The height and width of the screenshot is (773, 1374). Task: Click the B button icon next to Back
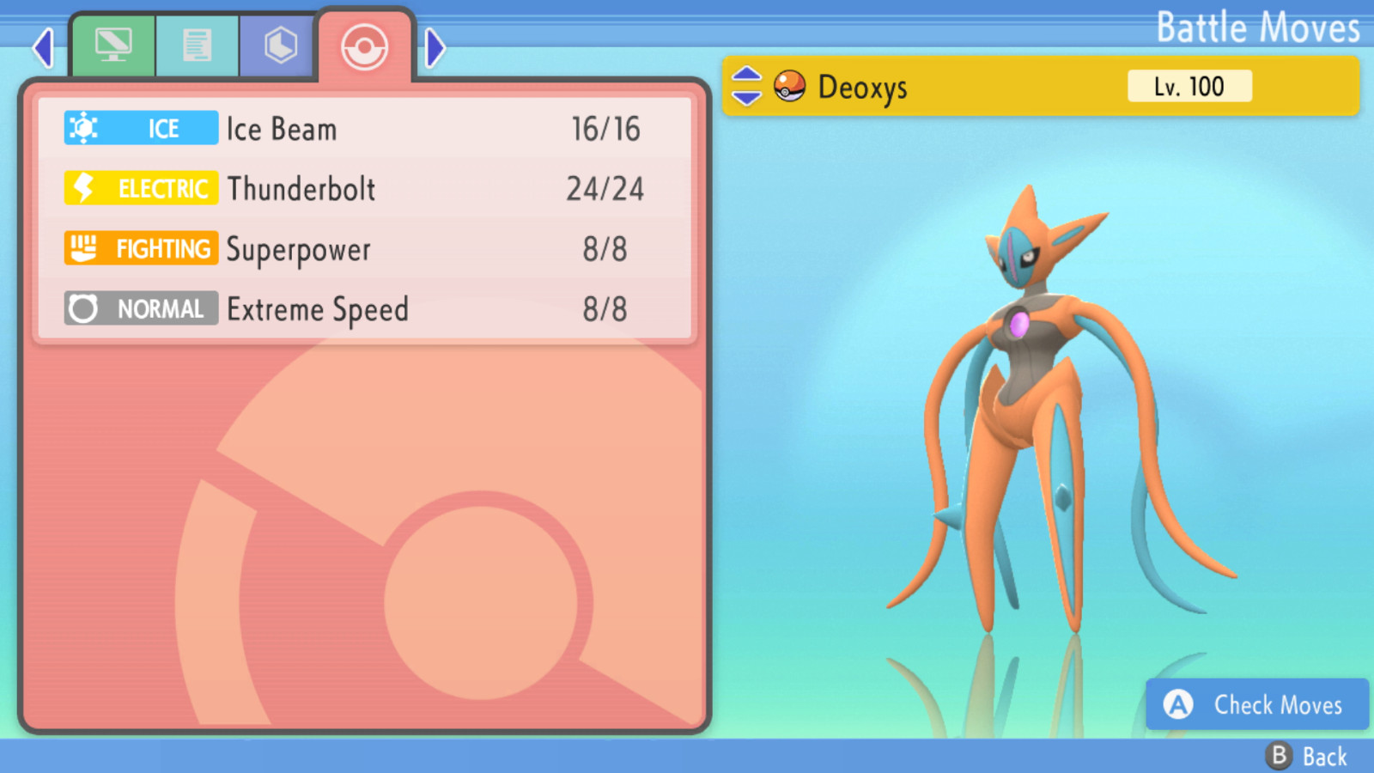(x=1279, y=756)
